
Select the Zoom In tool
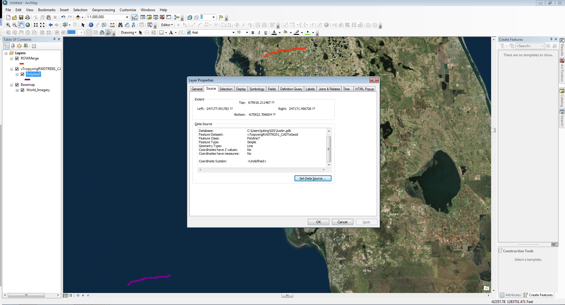tap(8, 25)
